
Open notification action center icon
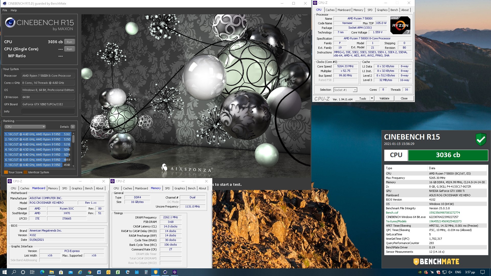coord(483,272)
